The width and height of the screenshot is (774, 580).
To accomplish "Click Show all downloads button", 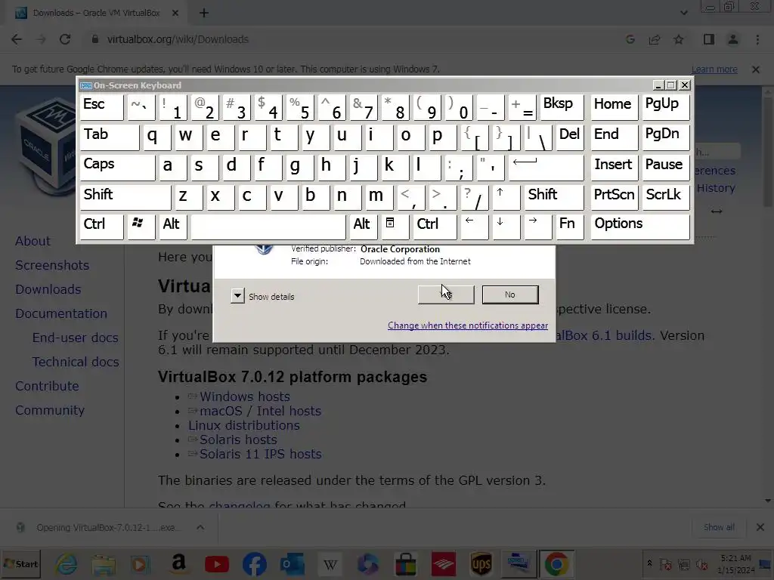I will pyautogui.click(x=719, y=527).
